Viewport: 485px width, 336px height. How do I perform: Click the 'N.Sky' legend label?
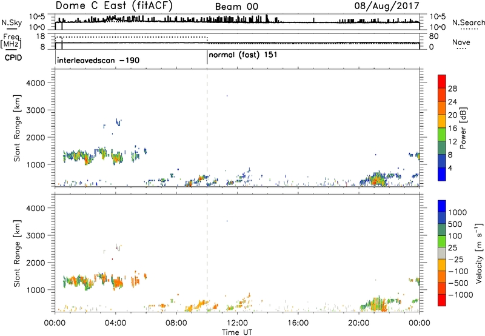[12, 22]
